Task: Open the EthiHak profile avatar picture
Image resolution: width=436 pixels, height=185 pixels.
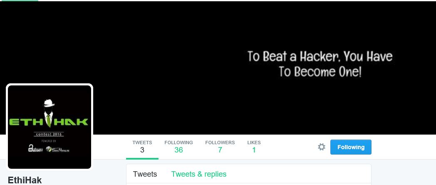Action: [50, 127]
